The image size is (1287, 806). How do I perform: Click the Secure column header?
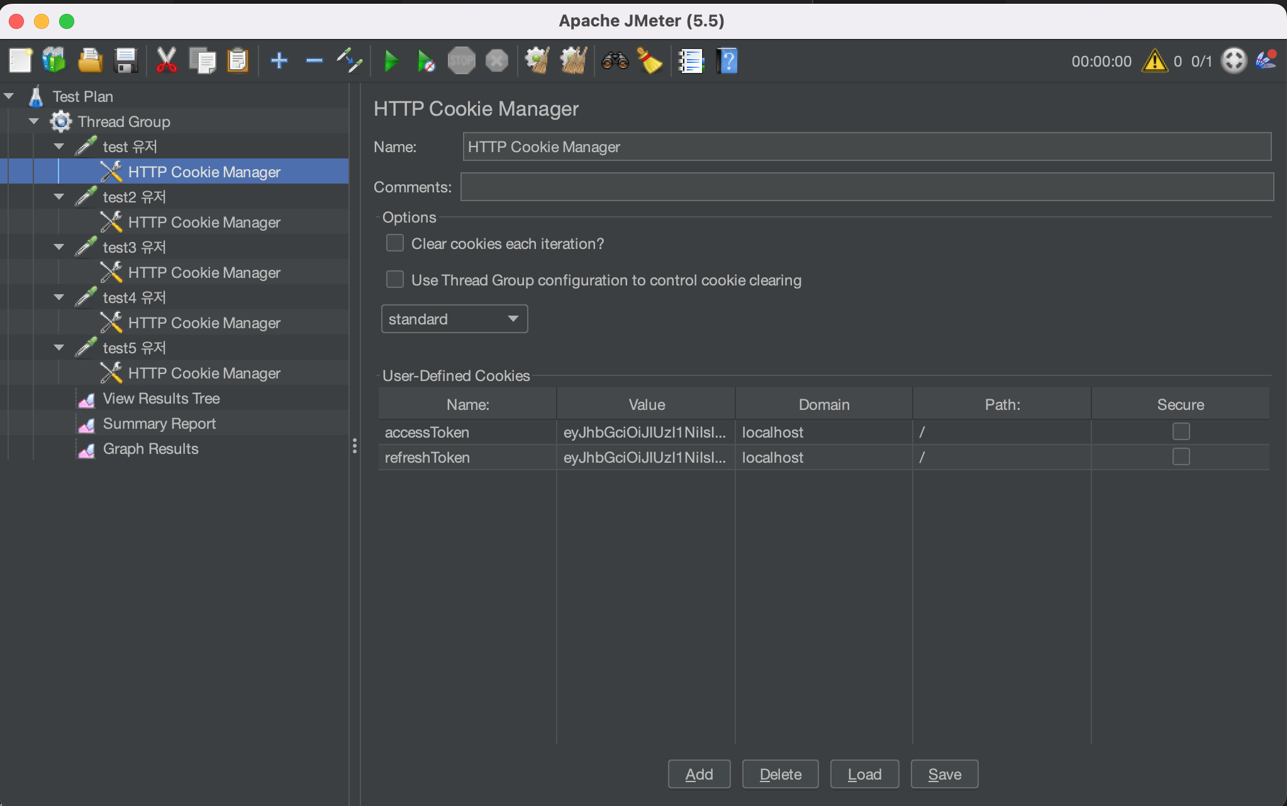click(x=1180, y=404)
